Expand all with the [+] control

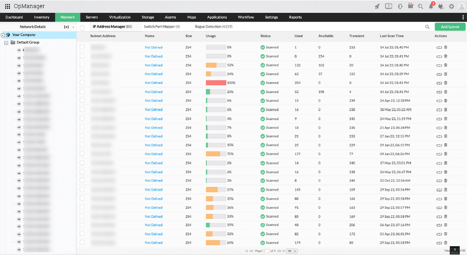(66, 27)
